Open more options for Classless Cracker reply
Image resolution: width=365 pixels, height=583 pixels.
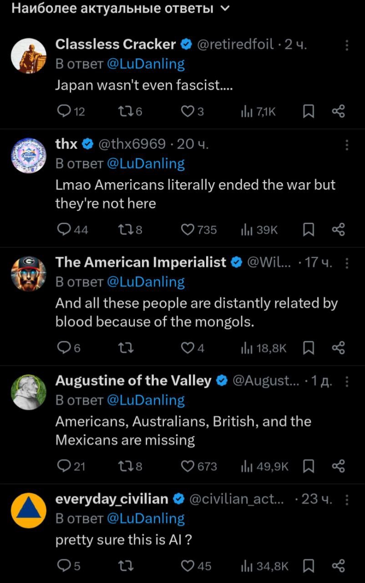tap(347, 45)
